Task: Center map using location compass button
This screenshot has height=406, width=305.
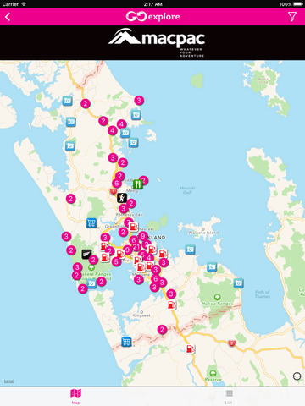Action: coord(297,376)
